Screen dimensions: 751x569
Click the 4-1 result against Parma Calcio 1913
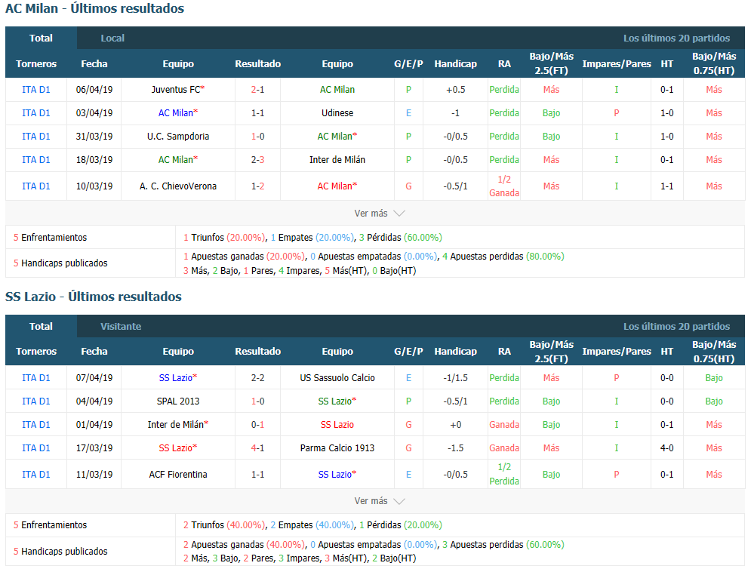(x=257, y=448)
